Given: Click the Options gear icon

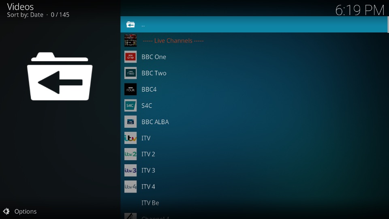Looking at the screenshot, I should [x=6, y=211].
